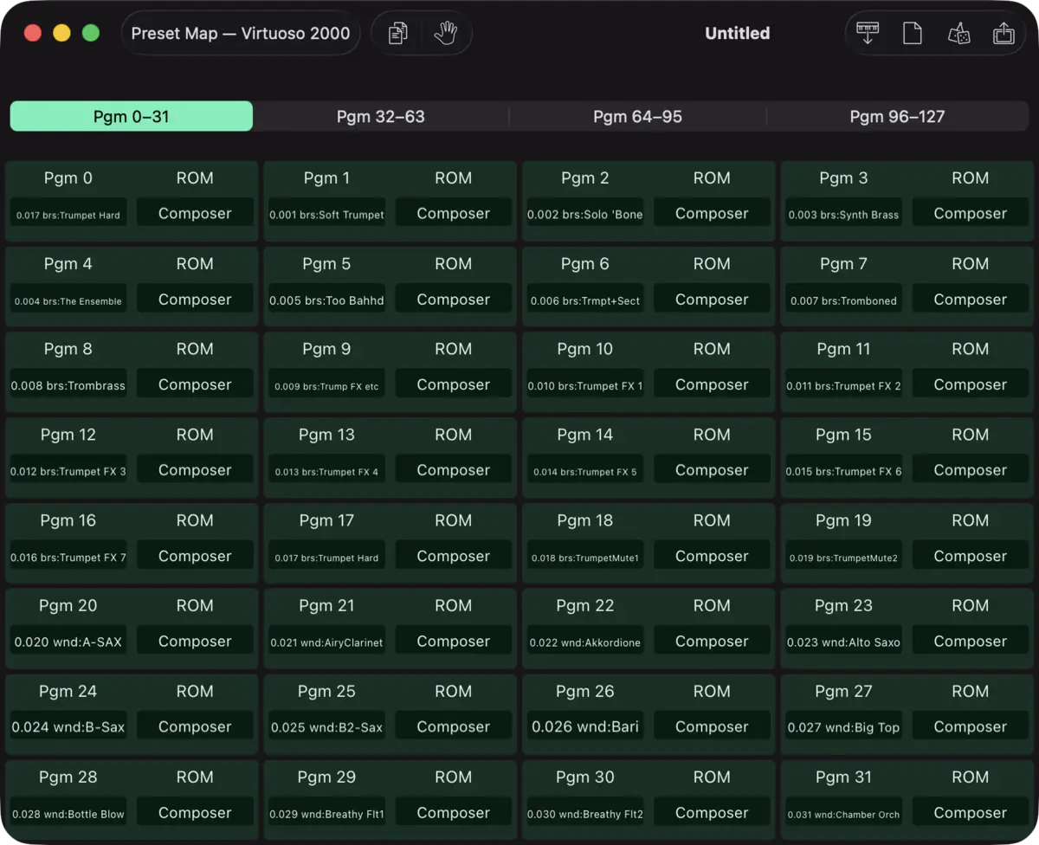Click preset 0.001 brs:Soft Trumpet
The height and width of the screenshot is (845, 1039).
pos(326,215)
